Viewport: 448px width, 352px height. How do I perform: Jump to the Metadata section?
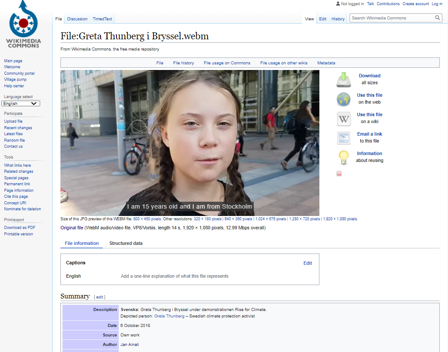pos(326,63)
